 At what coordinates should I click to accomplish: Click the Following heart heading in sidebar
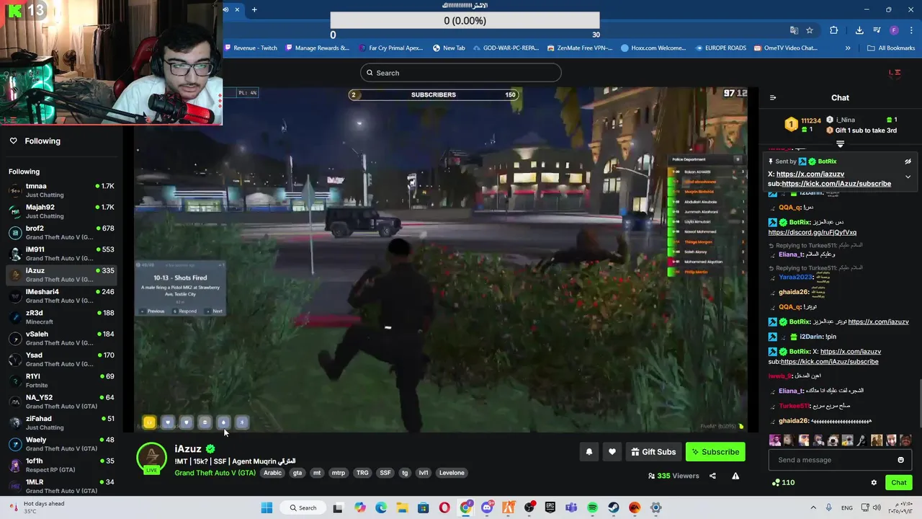(x=35, y=141)
